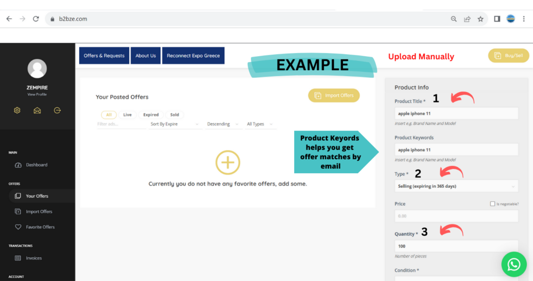533x281 pixels.
Task: Reload the page using browser refresh icon
Action: 36,19
